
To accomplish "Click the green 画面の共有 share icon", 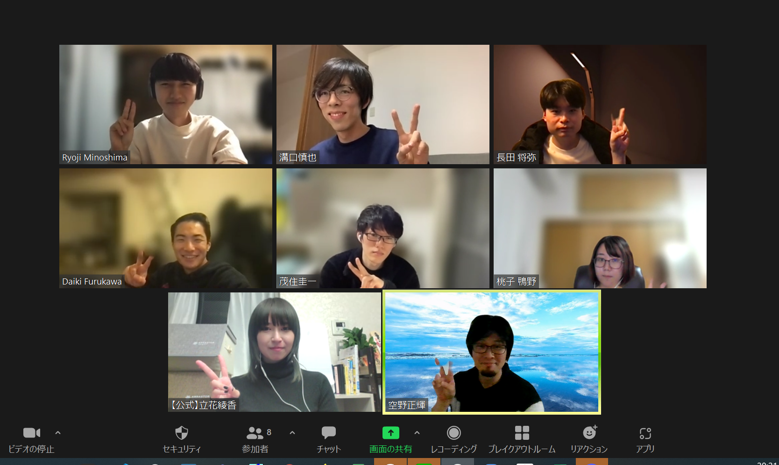I will (x=390, y=433).
